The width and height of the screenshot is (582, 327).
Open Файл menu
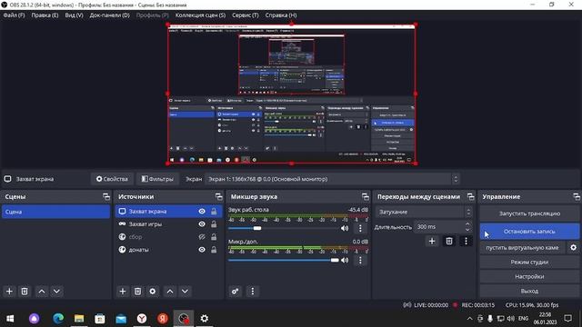[x=15, y=15]
